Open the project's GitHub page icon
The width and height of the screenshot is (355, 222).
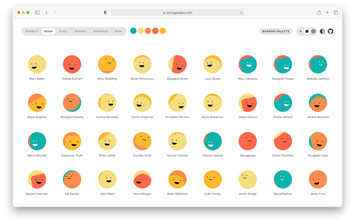click(330, 31)
